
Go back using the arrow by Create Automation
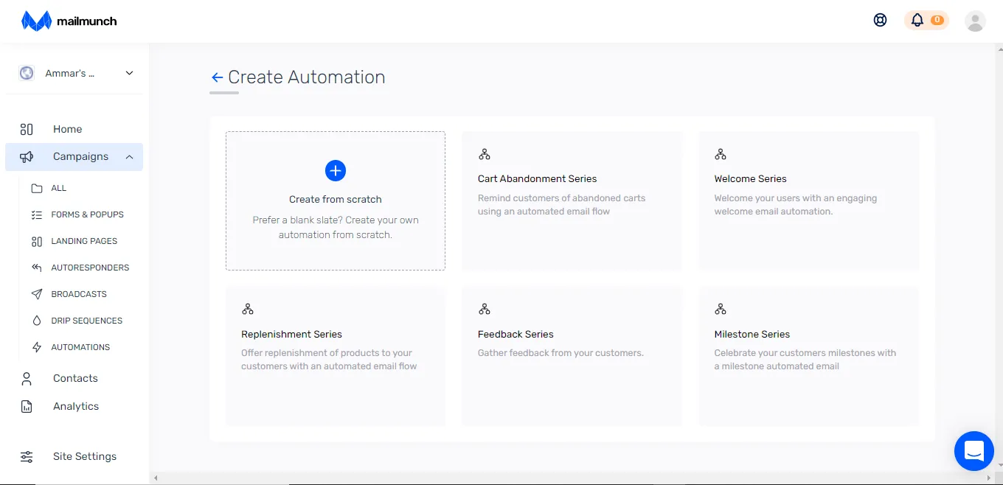pos(217,77)
